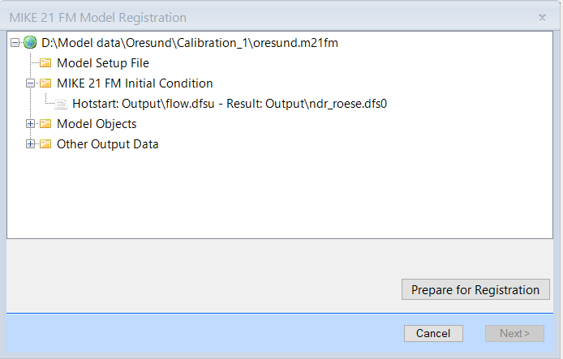The height and width of the screenshot is (359, 563).
Task: Click the Next > button
Action: tap(514, 333)
